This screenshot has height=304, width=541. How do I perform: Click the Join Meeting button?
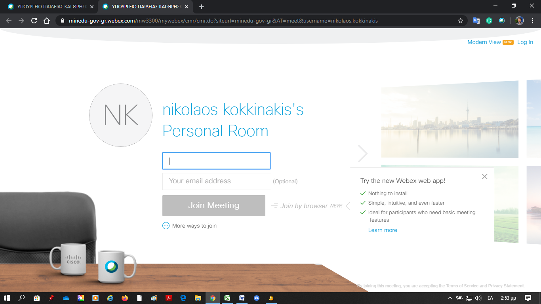[214, 205]
